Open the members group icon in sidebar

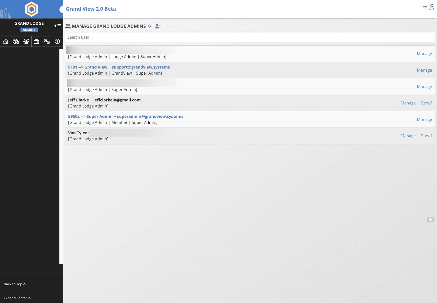26,41
